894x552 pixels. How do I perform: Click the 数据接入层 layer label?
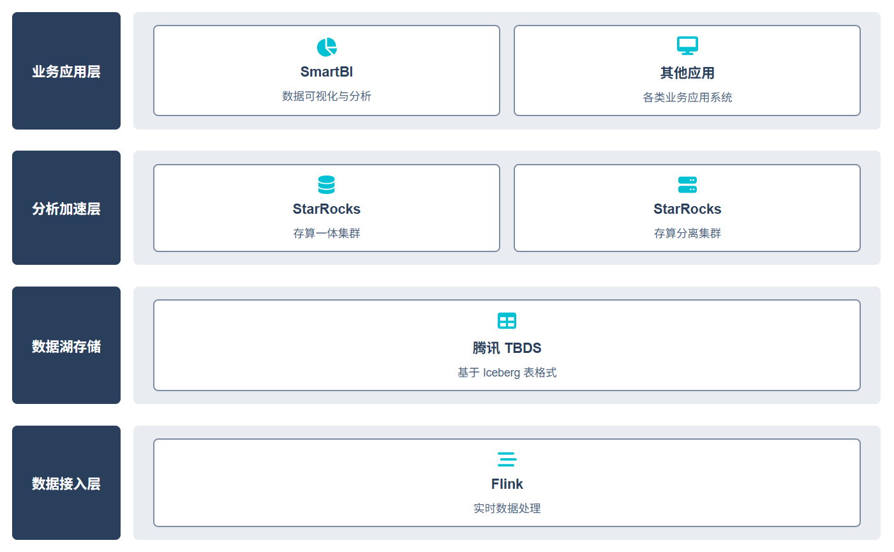pos(66,482)
